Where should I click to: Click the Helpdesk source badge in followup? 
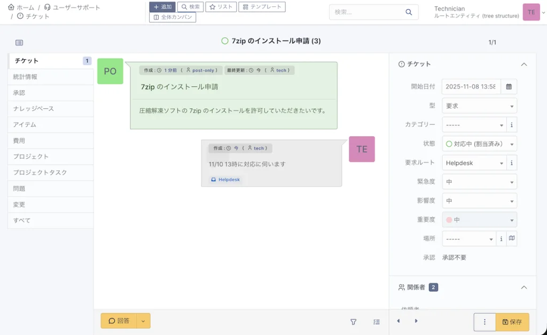pyautogui.click(x=225, y=180)
